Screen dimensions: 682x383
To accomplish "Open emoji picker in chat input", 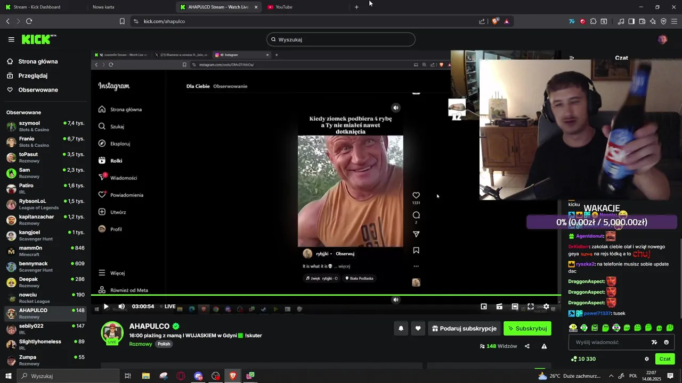I will (666, 343).
